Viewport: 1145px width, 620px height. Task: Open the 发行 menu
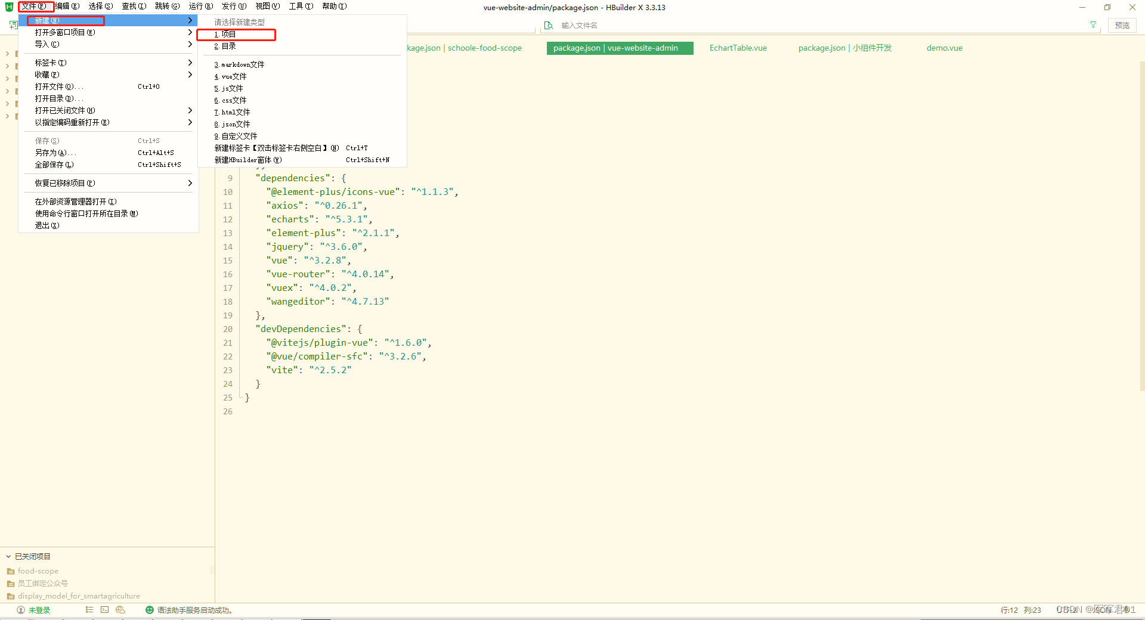pyautogui.click(x=234, y=7)
